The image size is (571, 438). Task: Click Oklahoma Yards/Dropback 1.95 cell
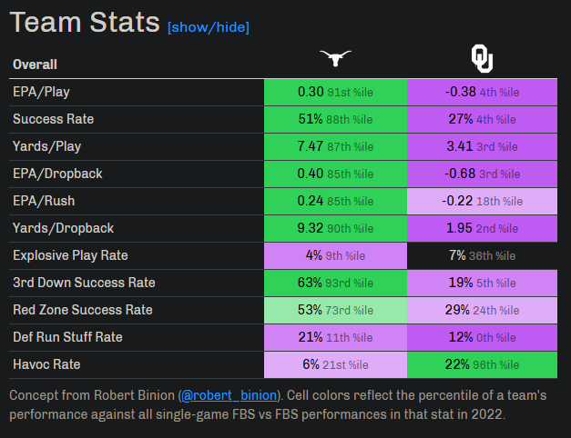pyautogui.click(x=482, y=228)
